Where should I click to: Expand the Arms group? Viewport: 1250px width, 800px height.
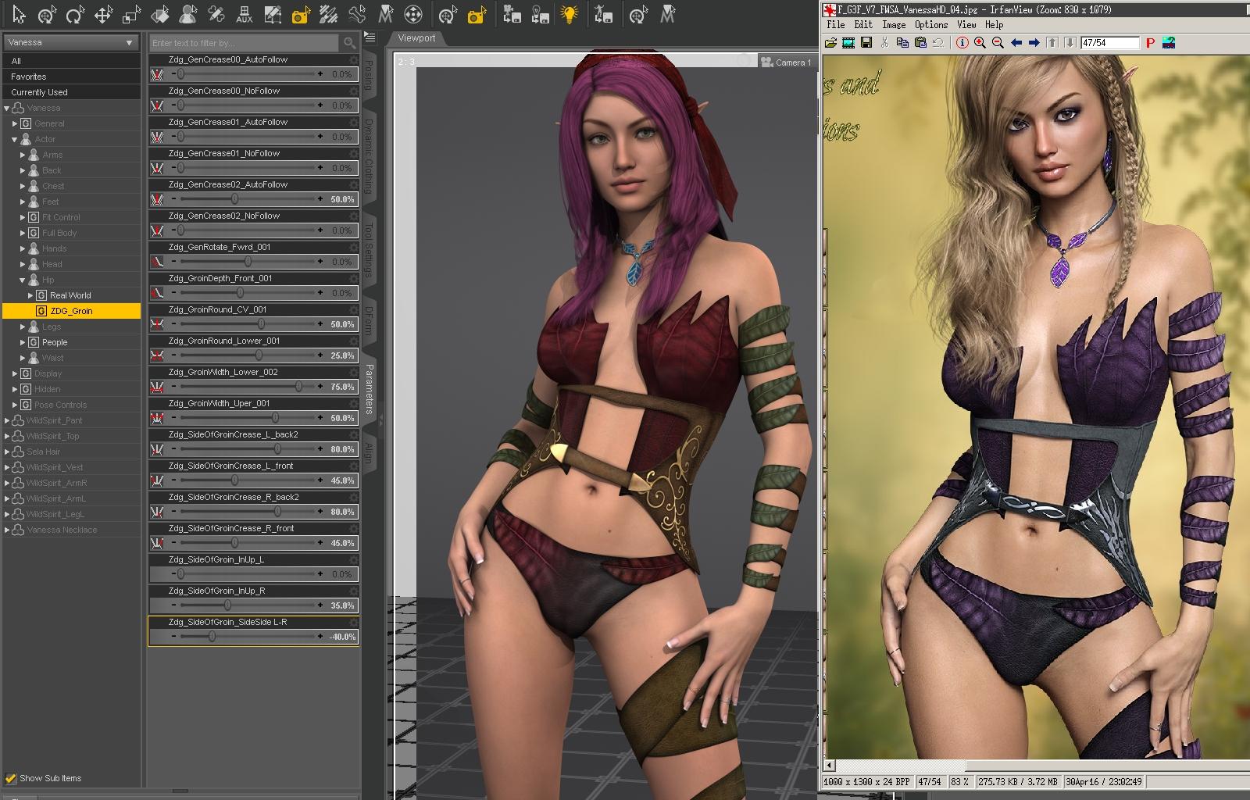coord(23,155)
